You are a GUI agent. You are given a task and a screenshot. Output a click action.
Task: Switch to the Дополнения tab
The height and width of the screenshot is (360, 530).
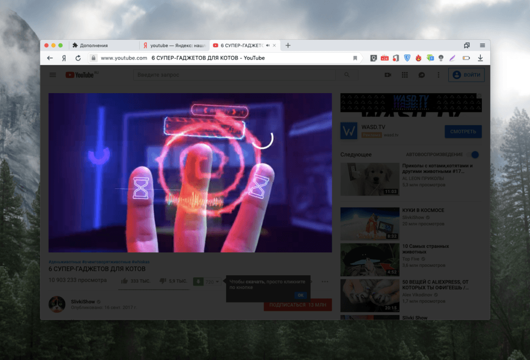click(x=105, y=45)
